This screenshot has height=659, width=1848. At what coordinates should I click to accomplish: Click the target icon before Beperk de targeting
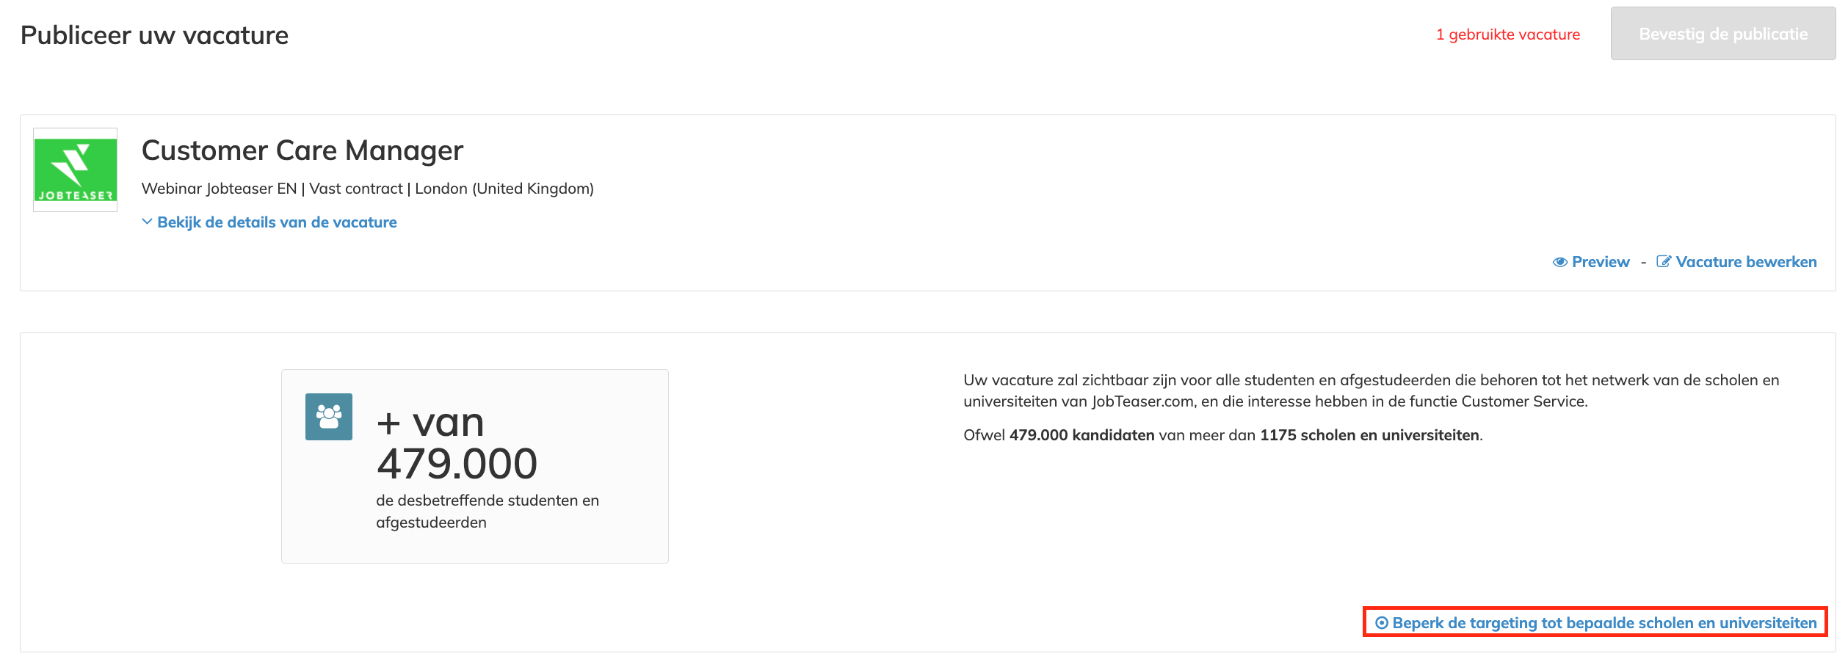1382,623
